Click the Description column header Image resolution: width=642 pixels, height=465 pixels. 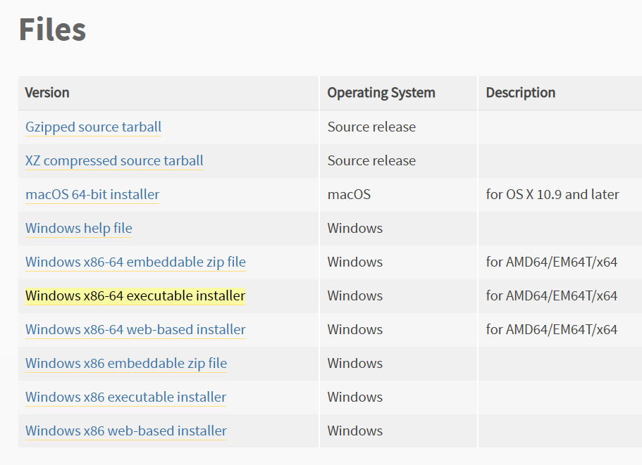(x=520, y=93)
